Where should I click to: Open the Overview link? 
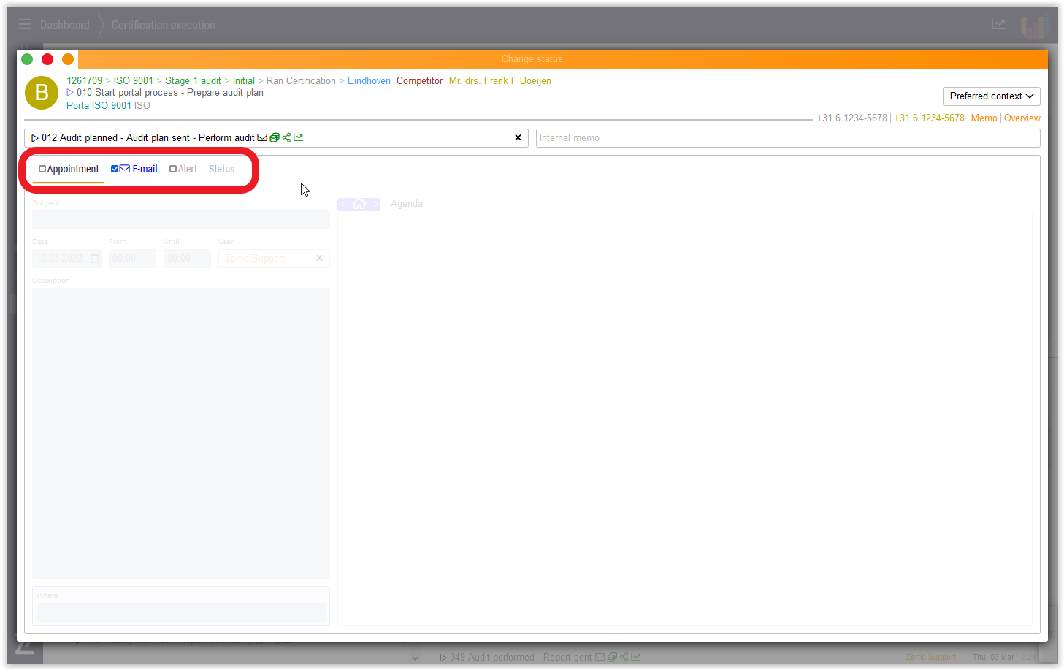(x=1022, y=118)
